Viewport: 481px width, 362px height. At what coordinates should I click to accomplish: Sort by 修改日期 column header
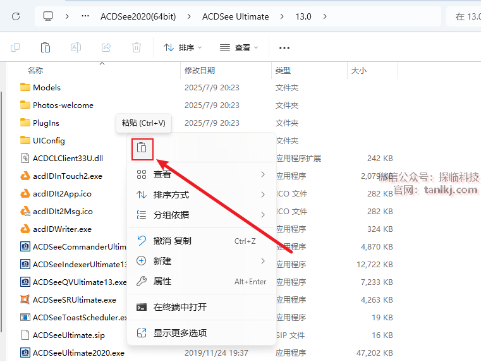tap(200, 71)
